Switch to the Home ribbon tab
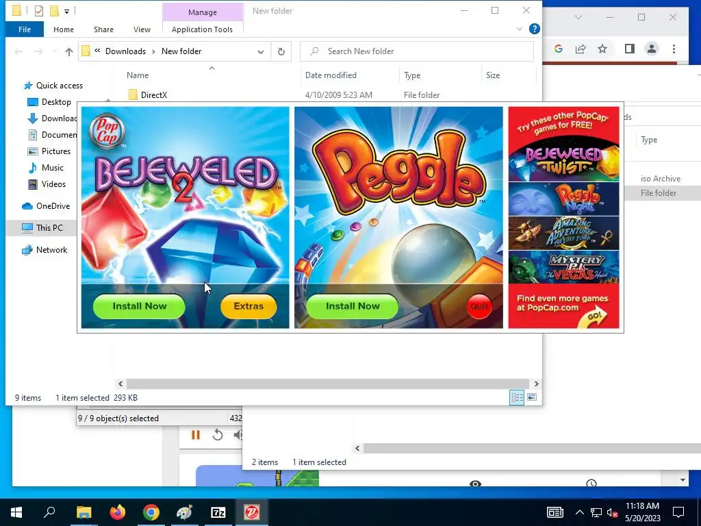The image size is (701, 526). click(x=64, y=29)
